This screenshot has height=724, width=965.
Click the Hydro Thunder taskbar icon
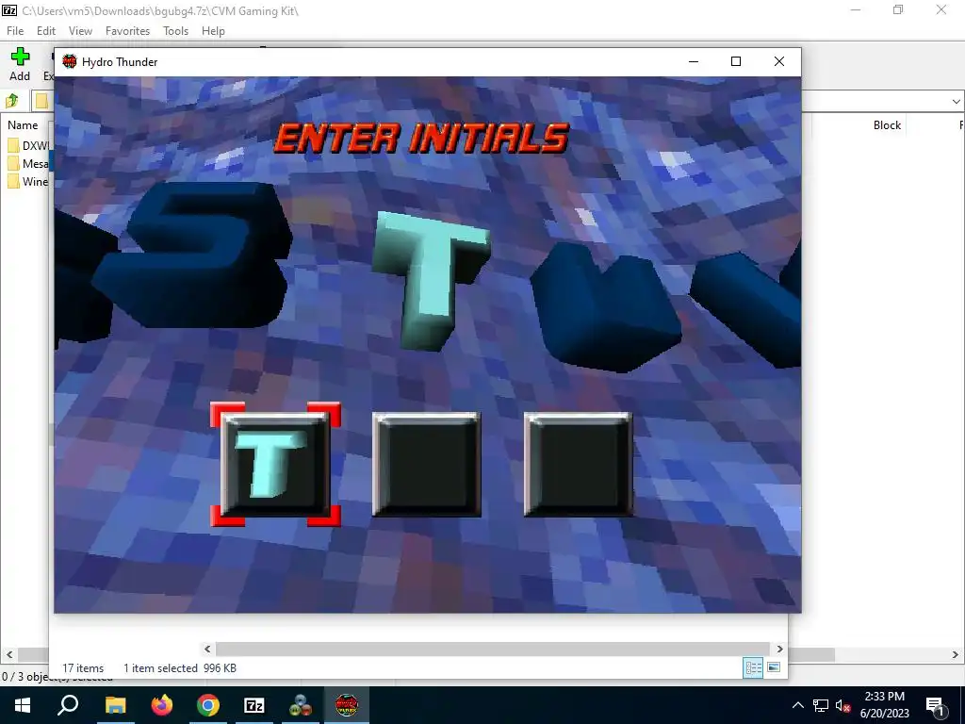point(347,705)
